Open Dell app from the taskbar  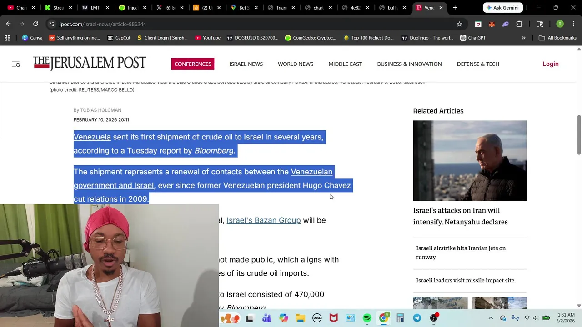pos(317,318)
